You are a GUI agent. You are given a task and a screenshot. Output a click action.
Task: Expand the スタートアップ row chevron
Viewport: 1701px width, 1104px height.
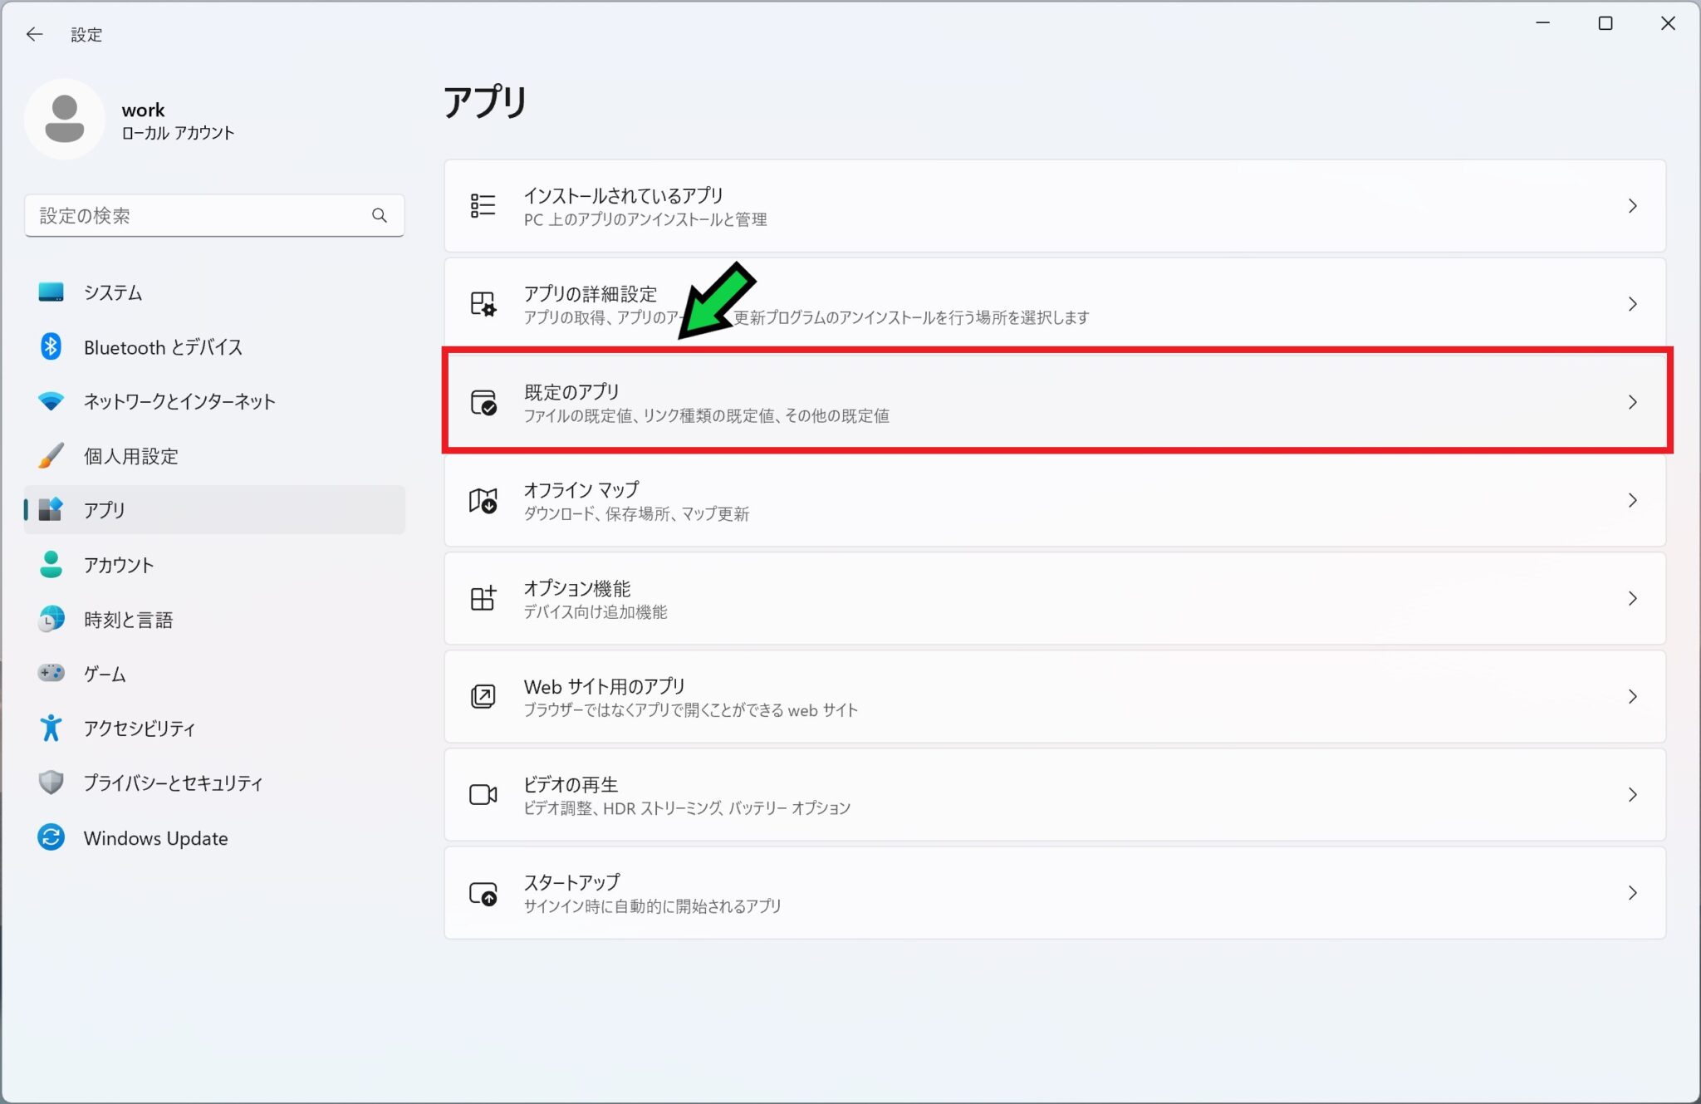(x=1633, y=893)
